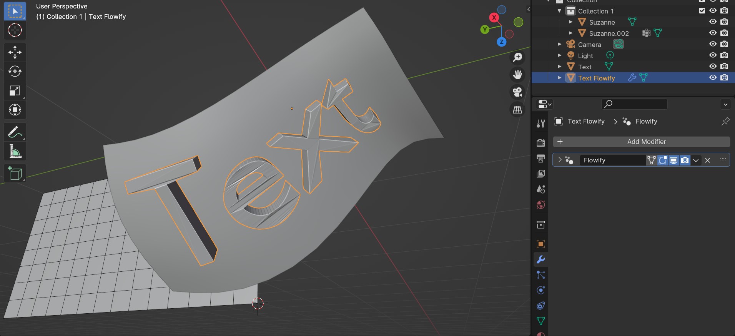Activate the Rotate tool
This screenshot has height=336, width=735.
15,72
